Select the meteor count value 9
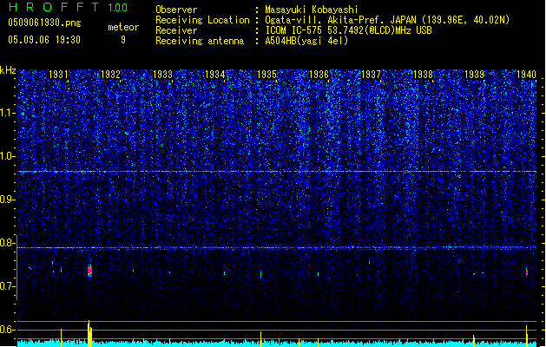Viewport: 546px width, 347px height. point(123,40)
